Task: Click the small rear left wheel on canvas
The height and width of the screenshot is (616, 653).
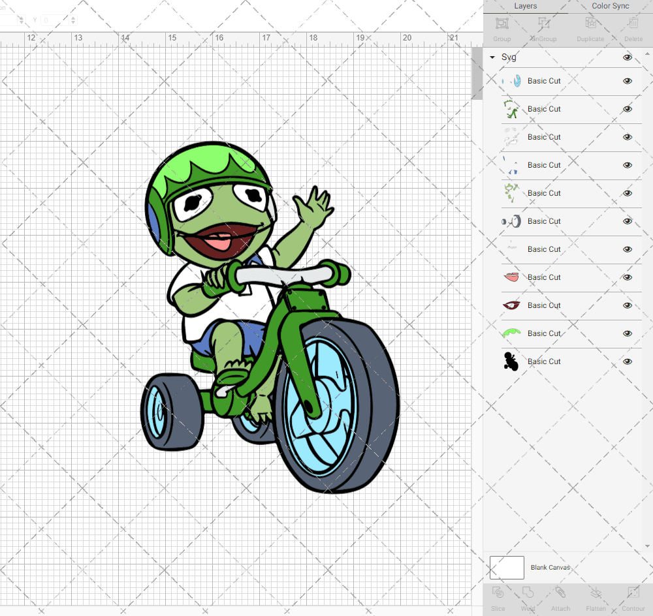Action: tap(172, 412)
